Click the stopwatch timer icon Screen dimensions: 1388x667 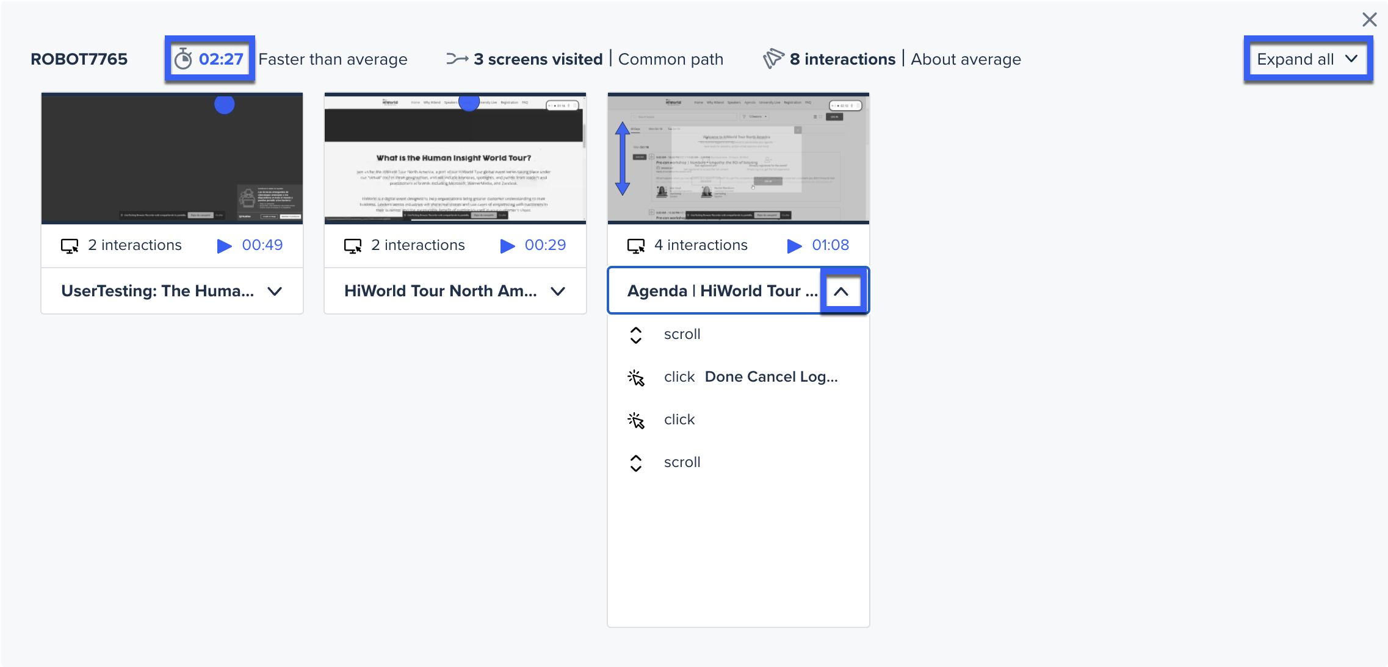pyautogui.click(x=183, y=59)
